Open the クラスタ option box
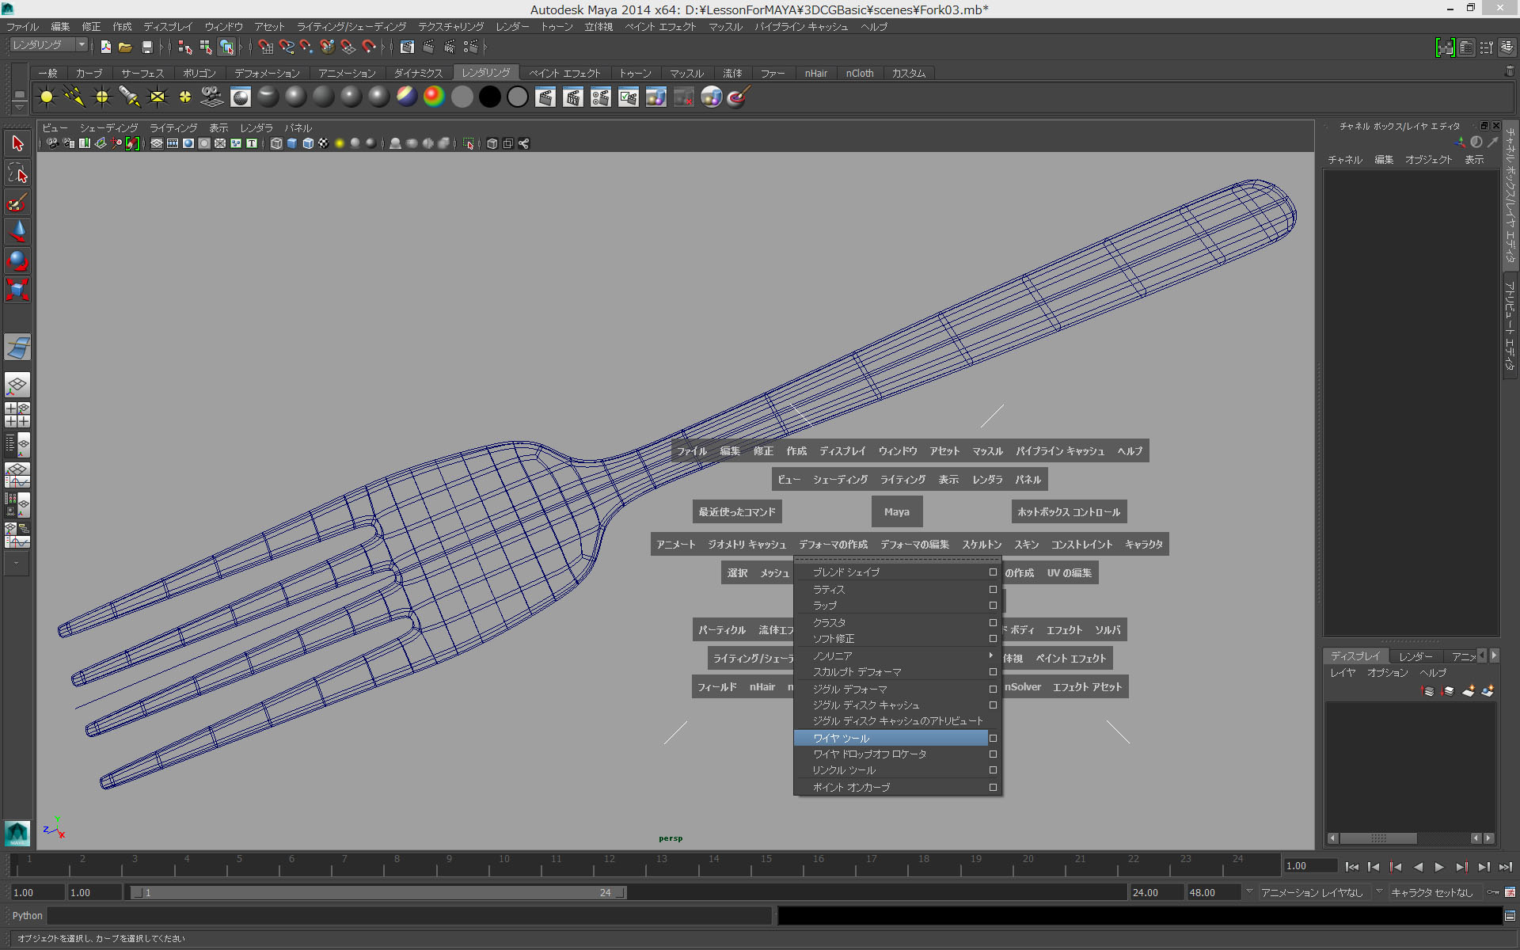Viewport: 1520px width, 950px height. [x=992, y=622]
